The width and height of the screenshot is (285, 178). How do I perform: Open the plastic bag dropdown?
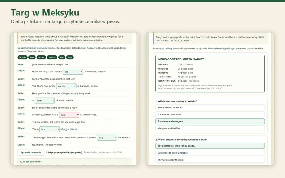point(107,138)
